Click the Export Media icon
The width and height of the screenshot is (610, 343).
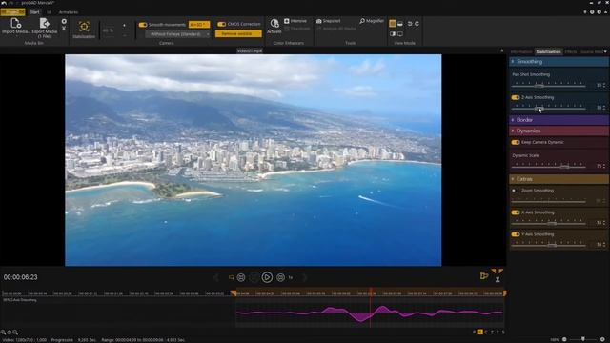[x=45, y=24]
